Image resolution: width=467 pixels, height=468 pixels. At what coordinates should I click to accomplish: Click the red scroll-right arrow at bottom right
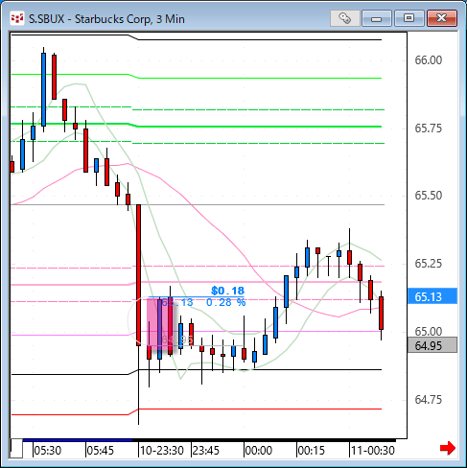pyautogui.click(x=448, y=448)
